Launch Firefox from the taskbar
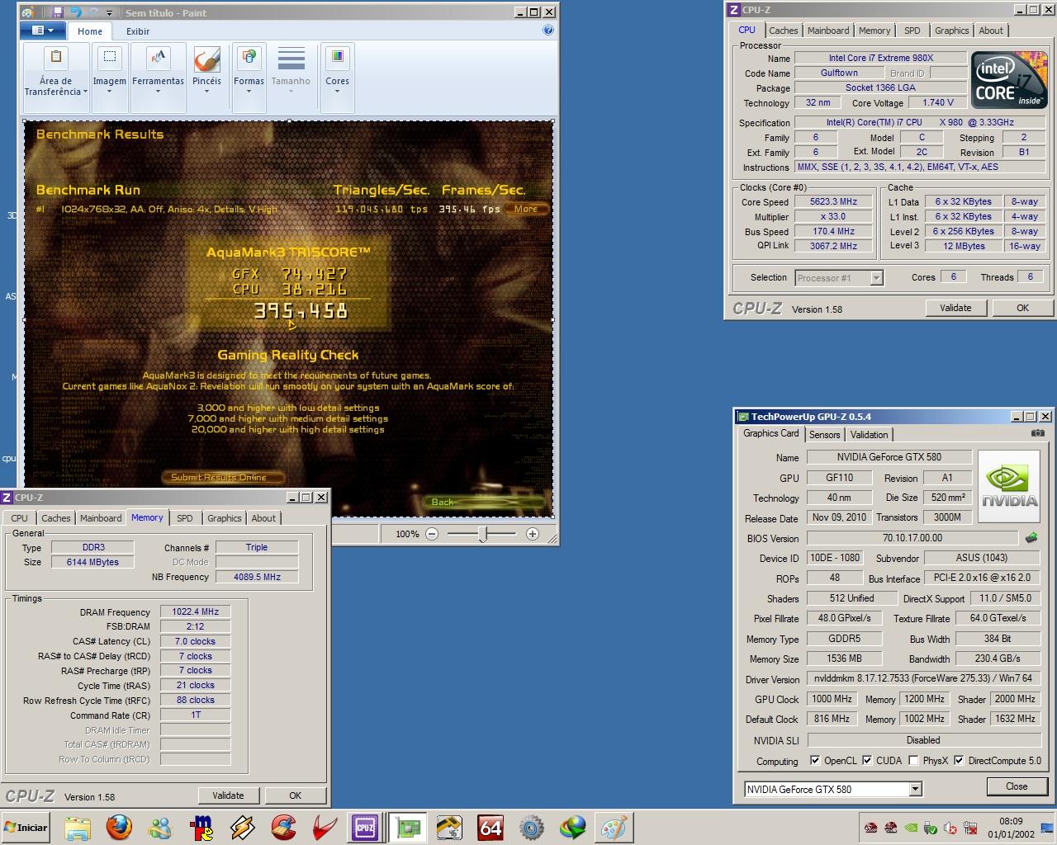The image size is (1057, 845). coord(119,827)
